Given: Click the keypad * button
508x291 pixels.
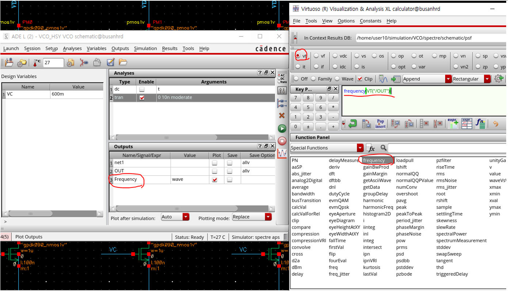Looking at the screenshot, I should (x=333, y=107).
